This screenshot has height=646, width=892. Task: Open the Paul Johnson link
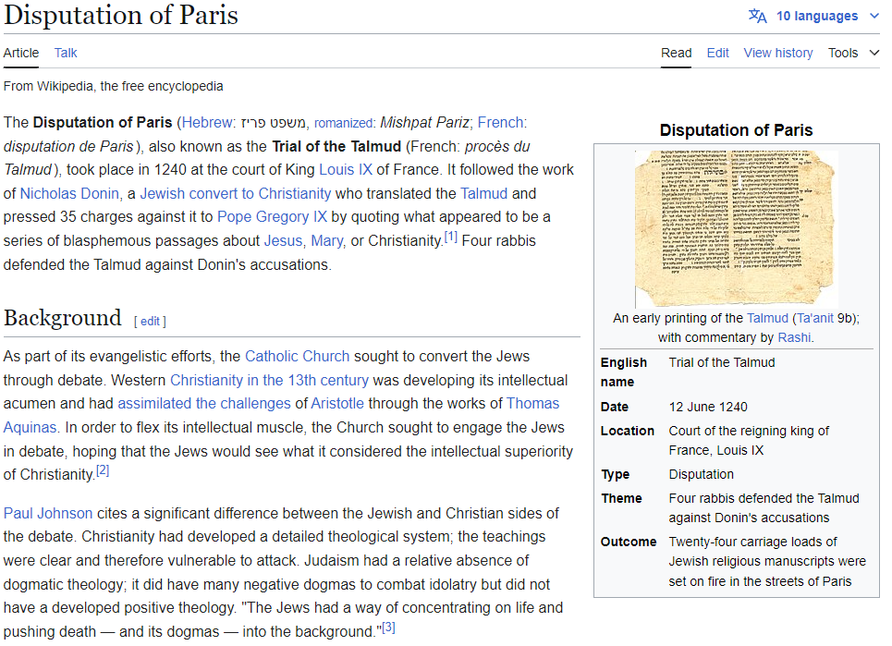click(48, 513)
